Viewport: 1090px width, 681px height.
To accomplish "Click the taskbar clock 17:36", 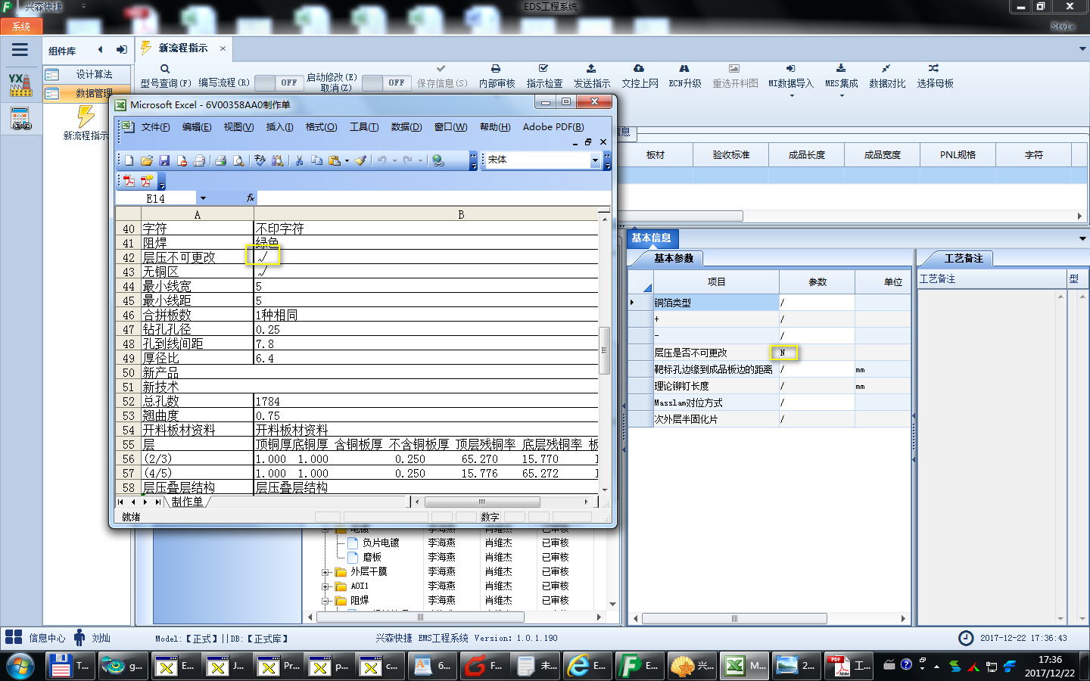I will coord(1050,660).
